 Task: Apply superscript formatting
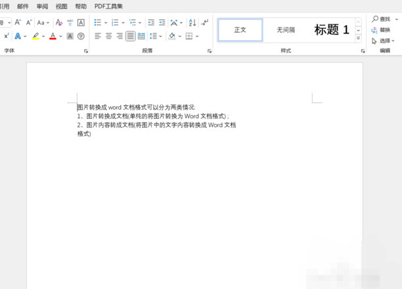[x=7, y=36]
